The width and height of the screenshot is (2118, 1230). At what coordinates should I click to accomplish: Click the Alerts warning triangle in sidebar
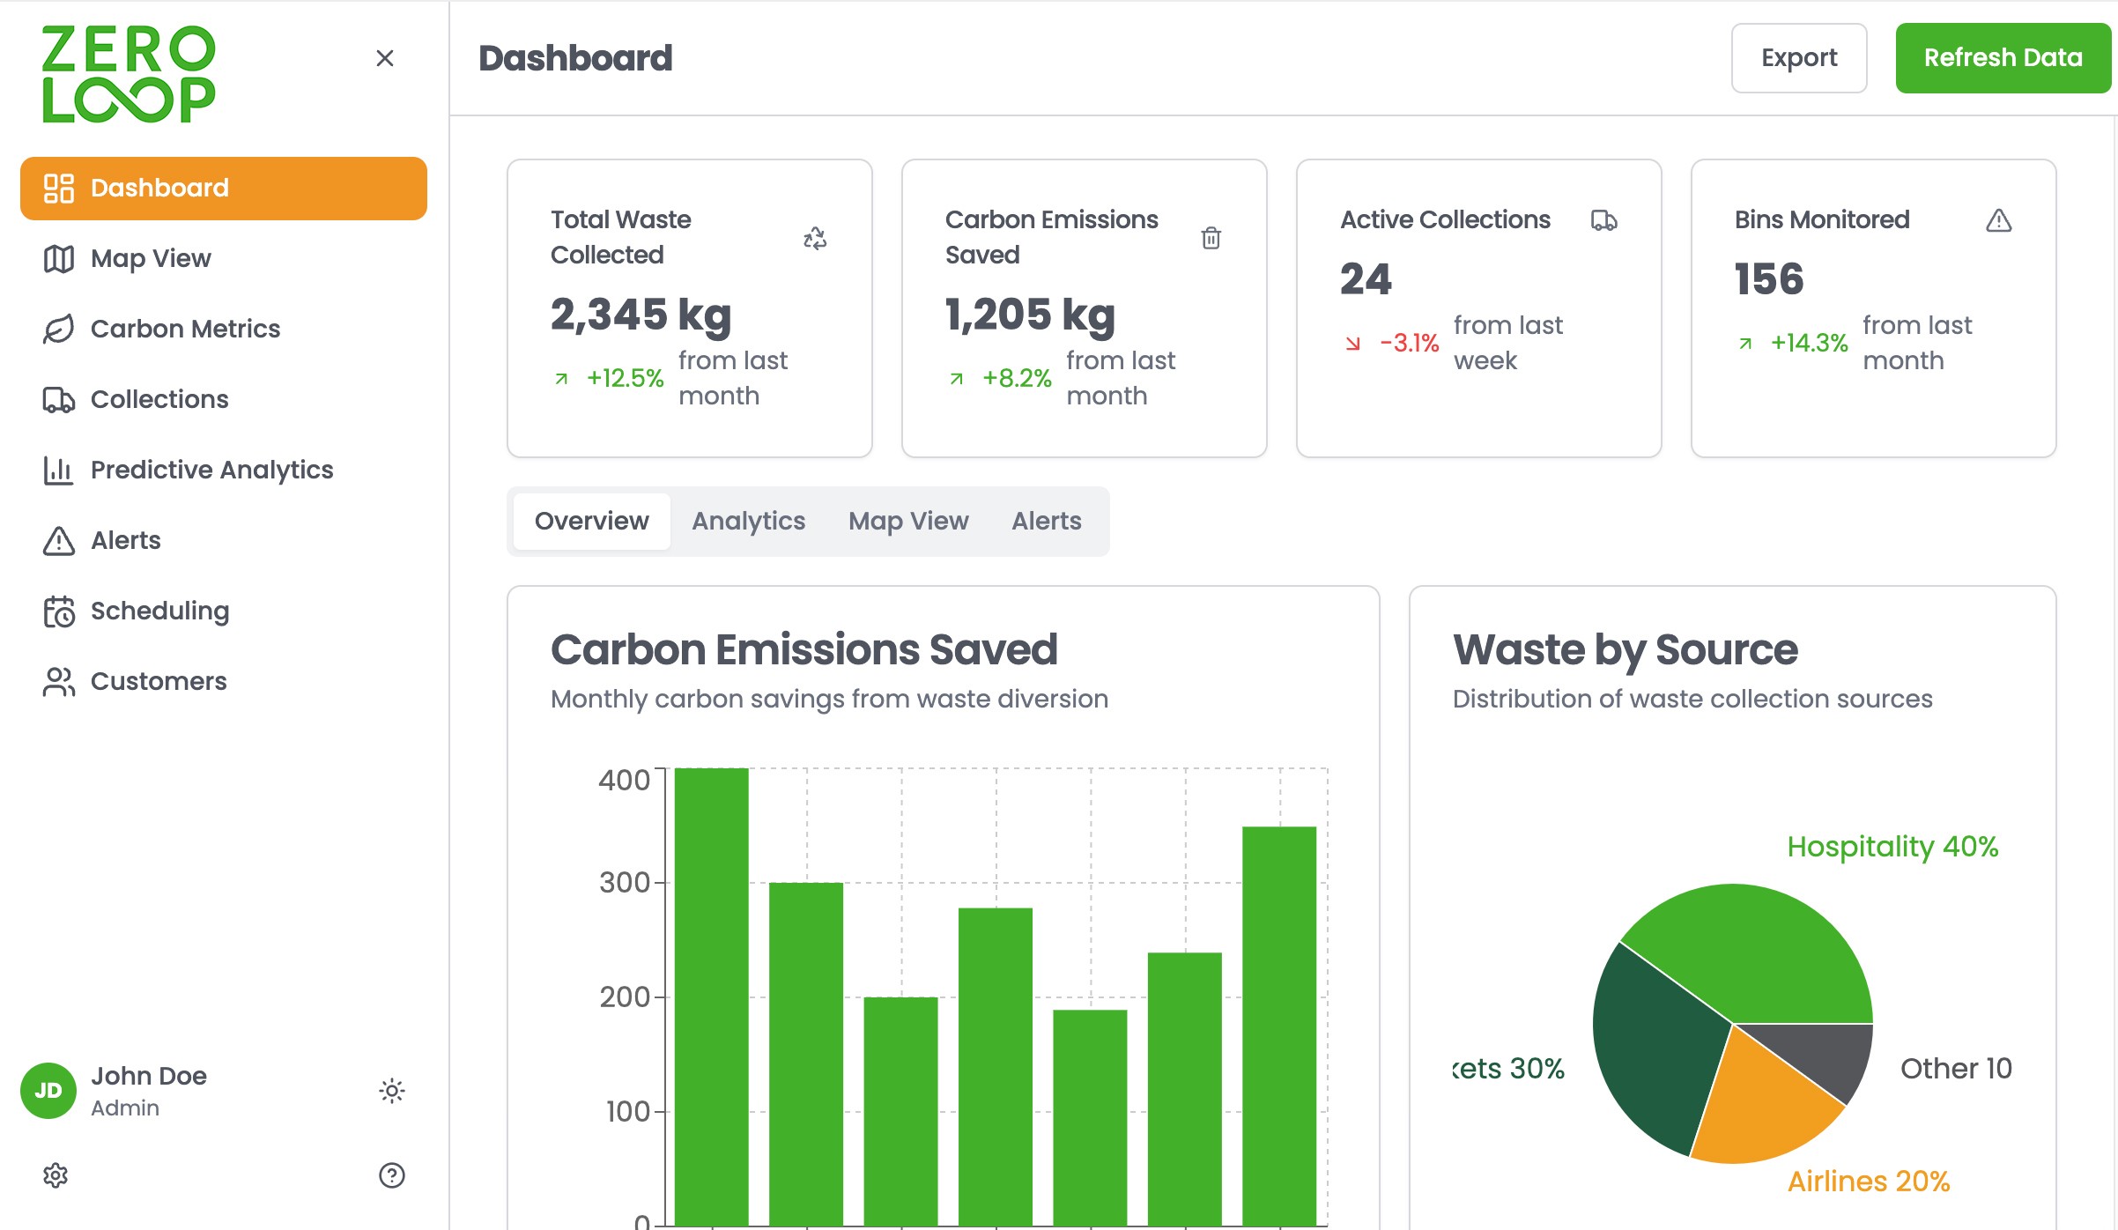click(59, 540)
